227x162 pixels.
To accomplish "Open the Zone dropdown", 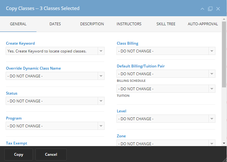I will 166,143.
